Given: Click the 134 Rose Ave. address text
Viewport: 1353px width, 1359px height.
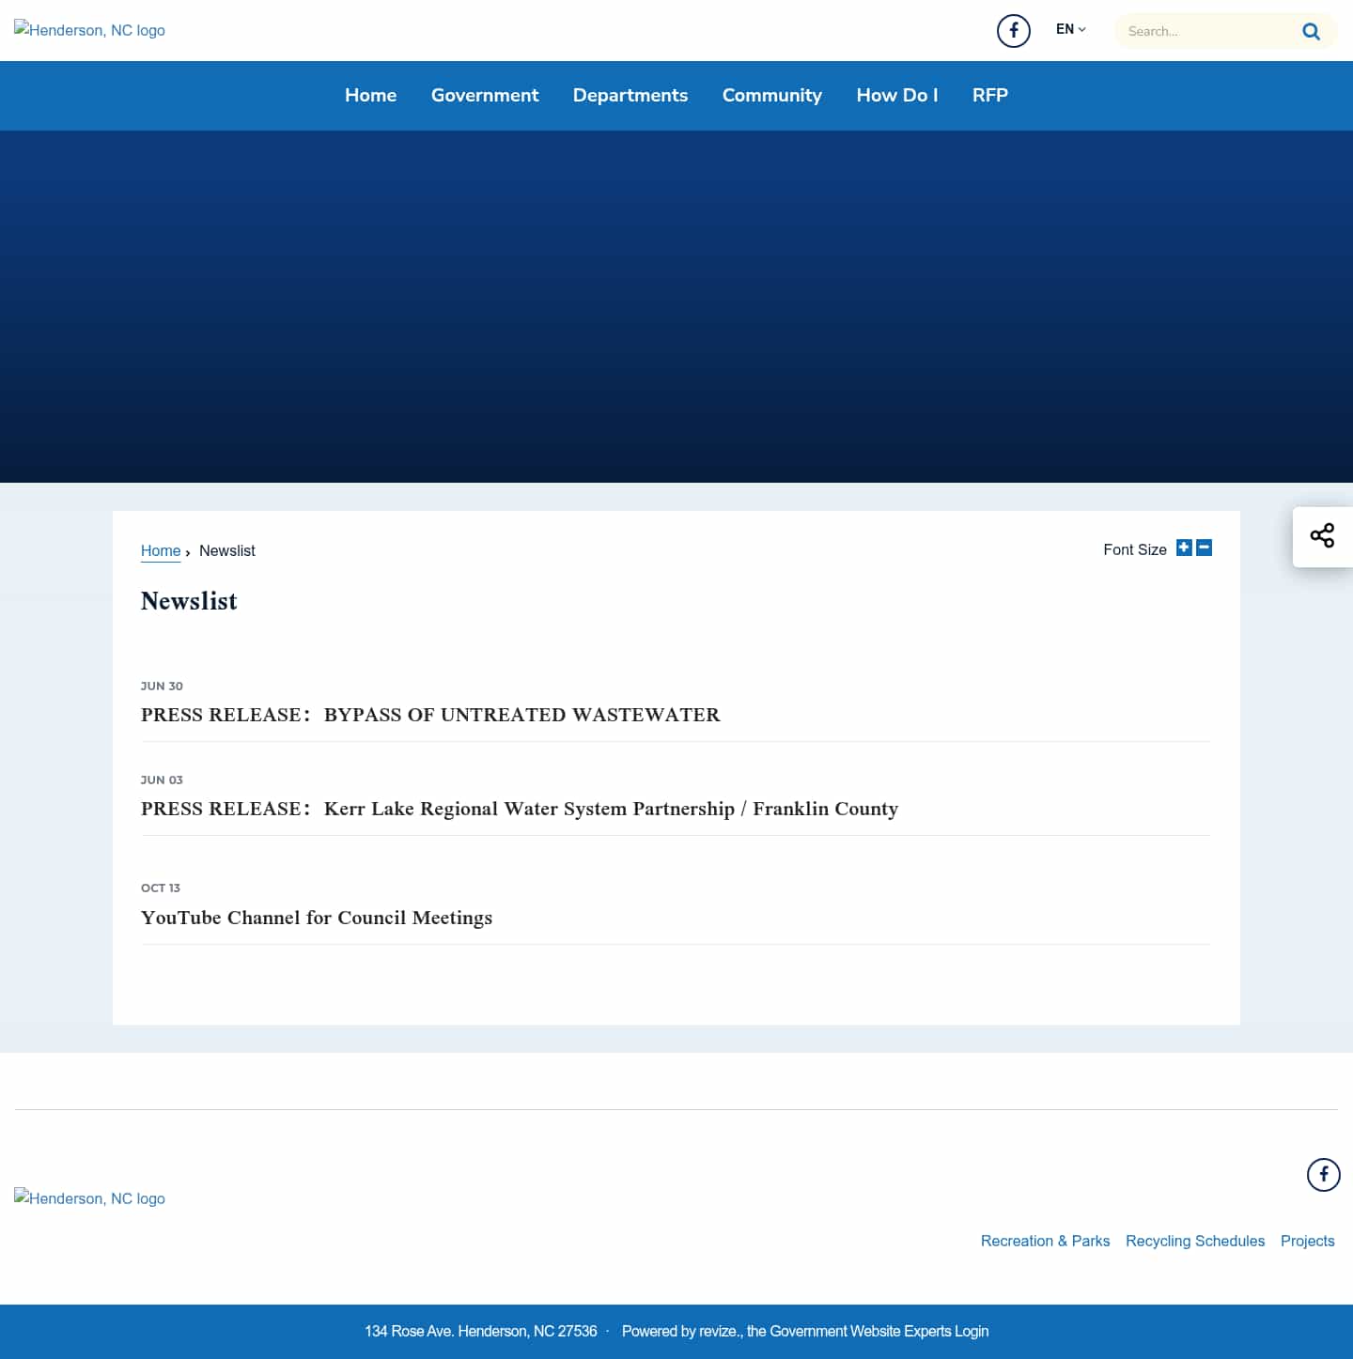Looking at the screenshot, I should tap(481, 1332).
